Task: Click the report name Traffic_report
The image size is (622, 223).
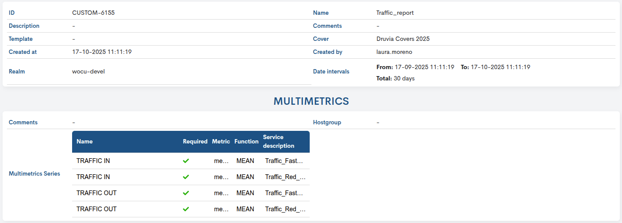Action: click(x=395, y=13)
